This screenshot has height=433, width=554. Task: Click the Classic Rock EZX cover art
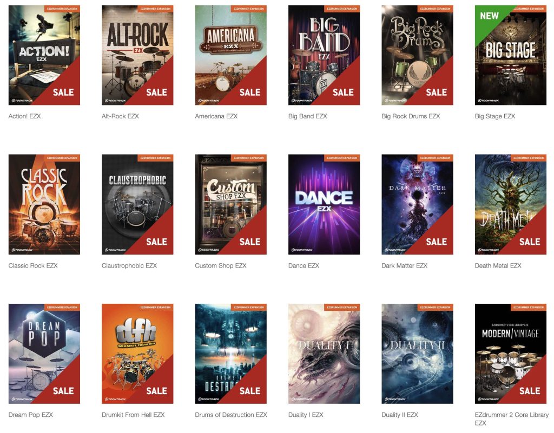tap(44, 204)
